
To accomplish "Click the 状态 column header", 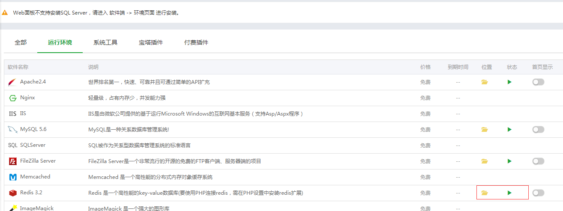I will pyautogui.click(x=512, y=67).
